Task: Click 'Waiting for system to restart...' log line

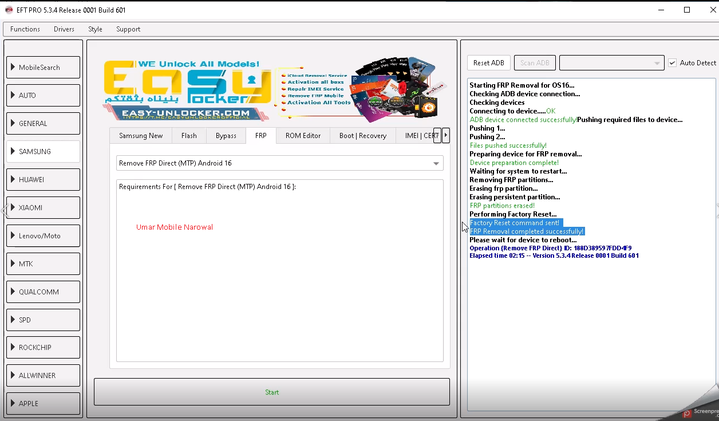Action: [x=518, y=171]
